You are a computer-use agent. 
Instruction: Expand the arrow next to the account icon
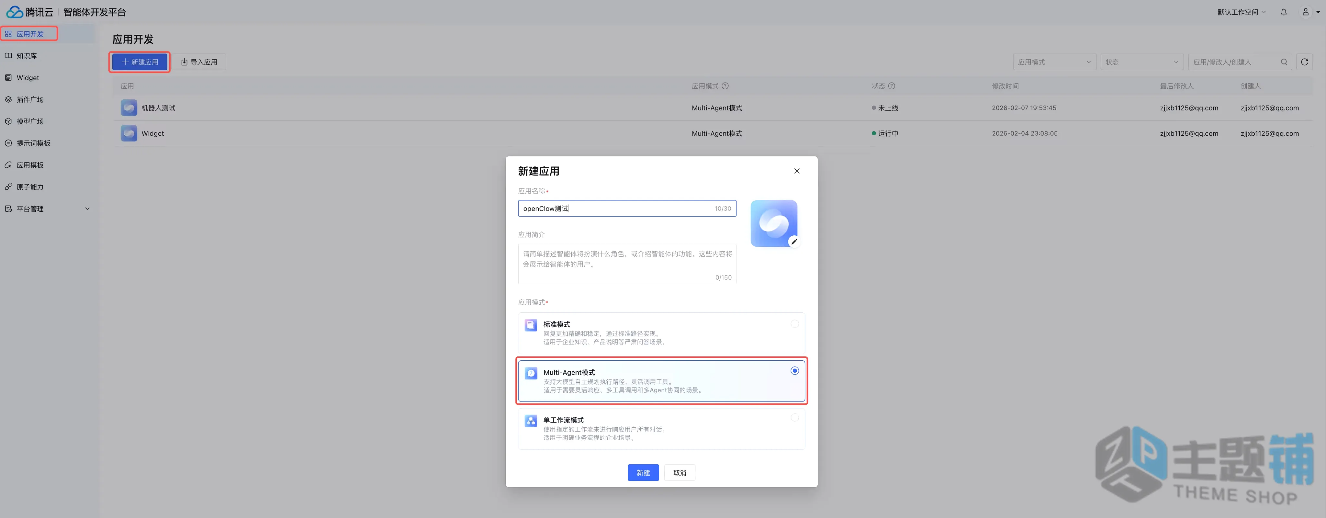coord(1318,12)
